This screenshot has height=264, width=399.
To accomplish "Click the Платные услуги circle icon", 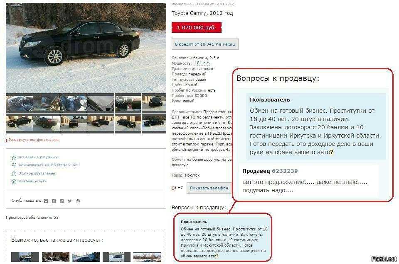I will tap(14, 182).
